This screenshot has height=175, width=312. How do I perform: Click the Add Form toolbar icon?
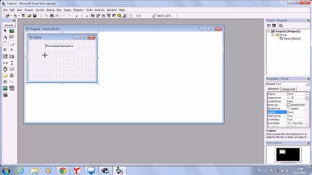15,16
